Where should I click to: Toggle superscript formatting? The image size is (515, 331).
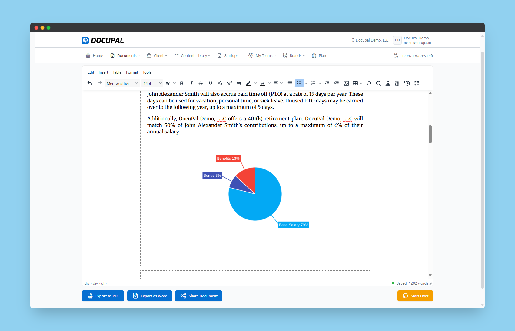(229, 83)
